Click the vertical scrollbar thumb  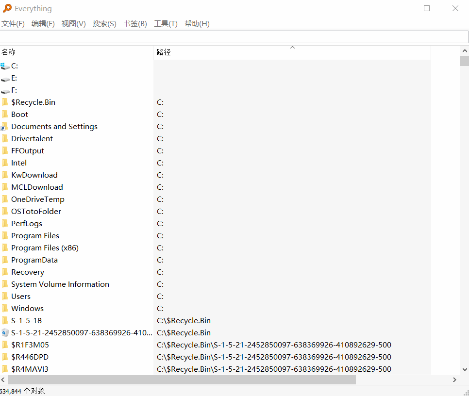pyautogui.click(x=465, y=61)
